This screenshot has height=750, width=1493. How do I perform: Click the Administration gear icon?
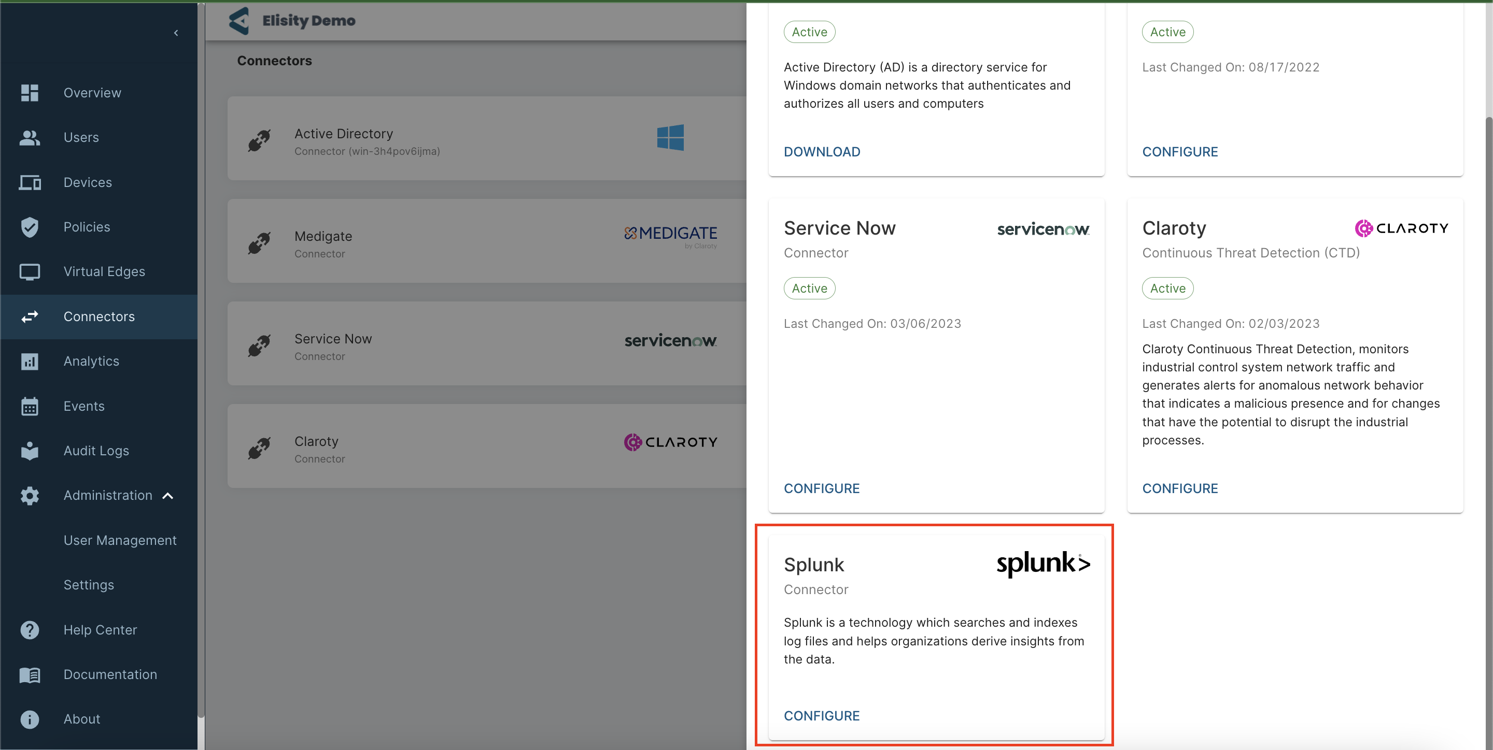(x=30, y=496)
